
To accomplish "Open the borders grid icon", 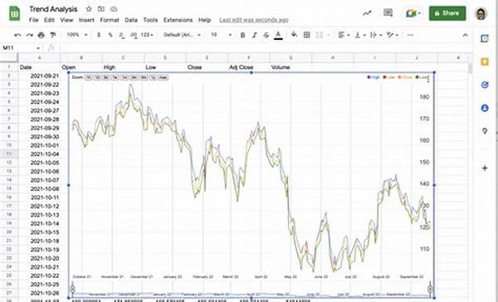I will pyautogui.click(x=307, y=35).
